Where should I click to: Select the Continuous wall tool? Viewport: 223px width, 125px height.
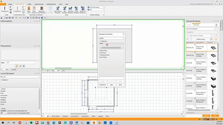(5, 9)
